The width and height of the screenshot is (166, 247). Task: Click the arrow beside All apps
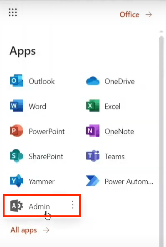(46, 230)
